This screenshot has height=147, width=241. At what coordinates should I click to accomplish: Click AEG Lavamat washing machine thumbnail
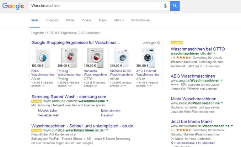point(148,58)
